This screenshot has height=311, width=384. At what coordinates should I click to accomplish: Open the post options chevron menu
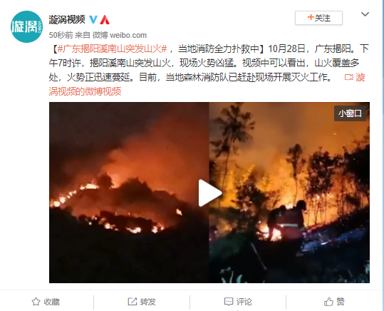coord(365,14)
